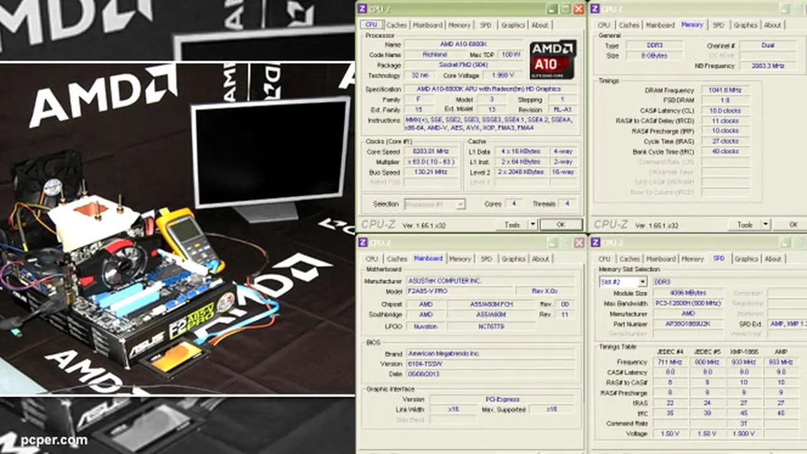Switch to About tab in the DRAM Frequency window
807x454 pixels.
[x=772, y=25]
